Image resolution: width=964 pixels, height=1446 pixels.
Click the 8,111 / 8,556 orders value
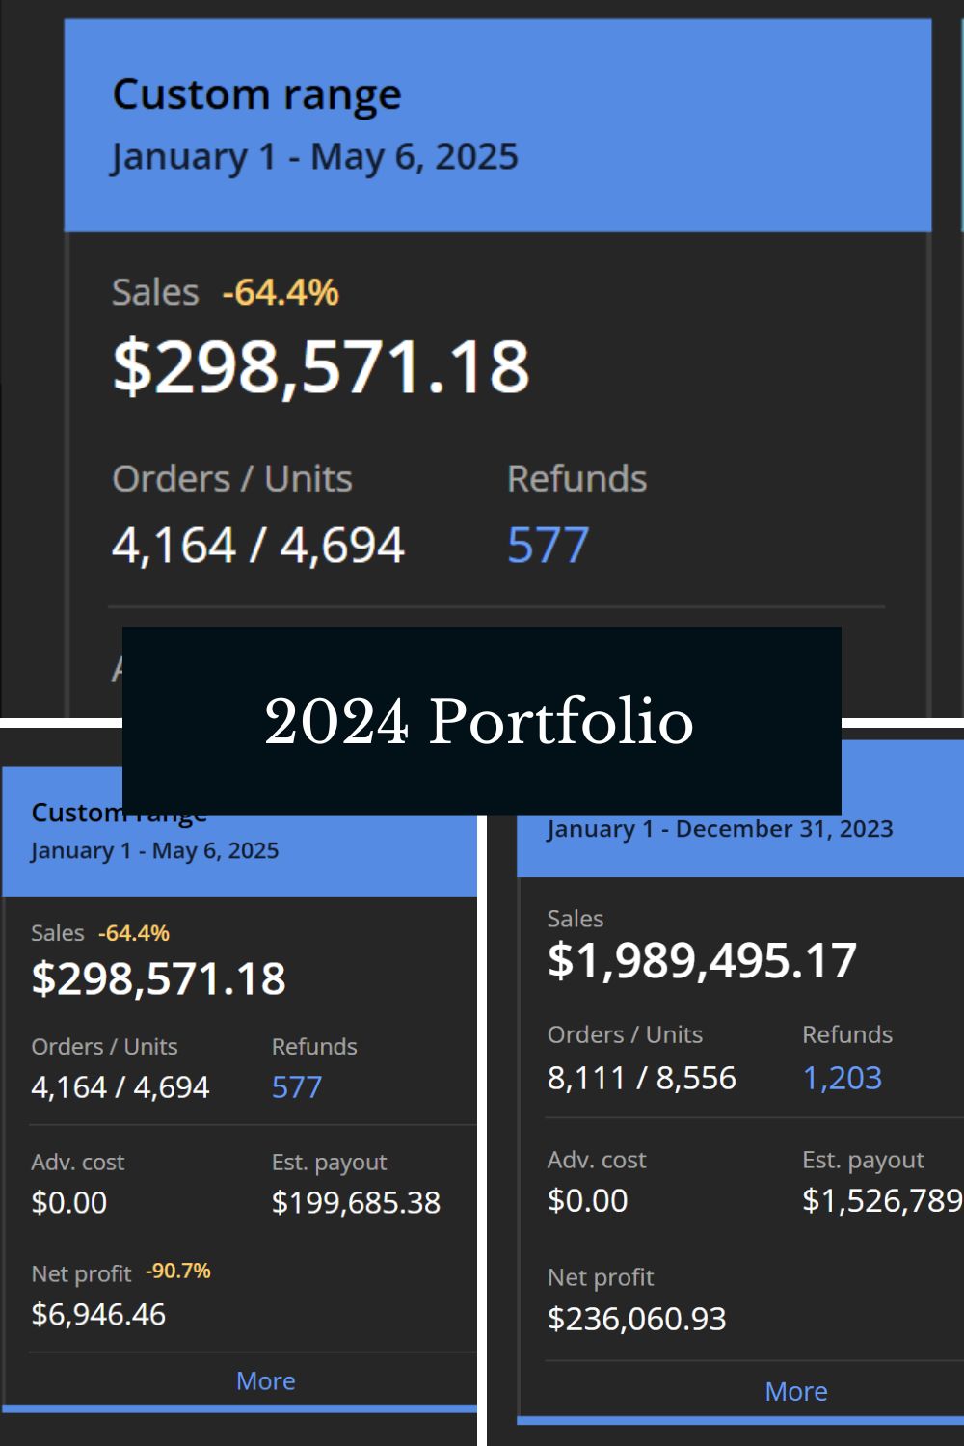641,1077
